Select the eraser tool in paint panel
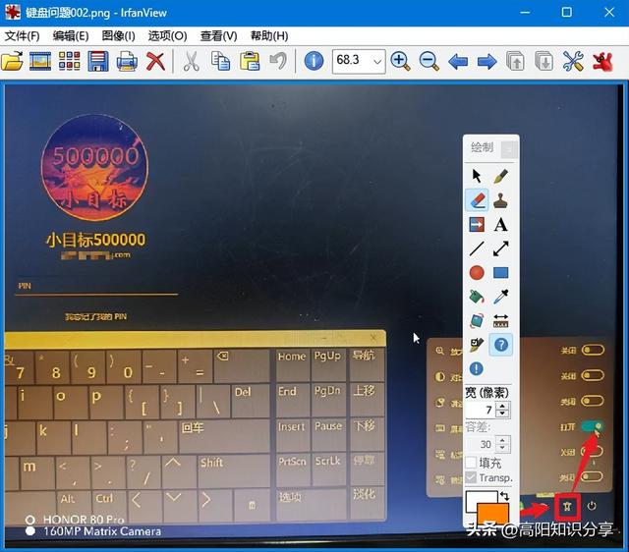The width and height of the screenshot is (629, 552). click(477, 199)
